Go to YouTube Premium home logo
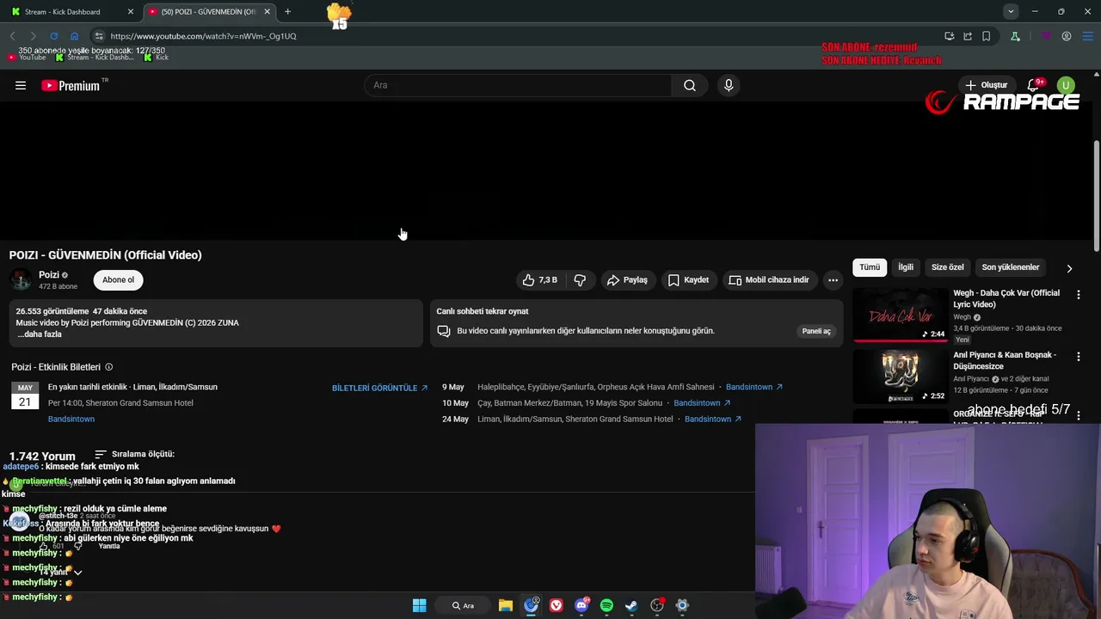Image resolution: width=1101 pixels, height=619 pixels. 71,85
